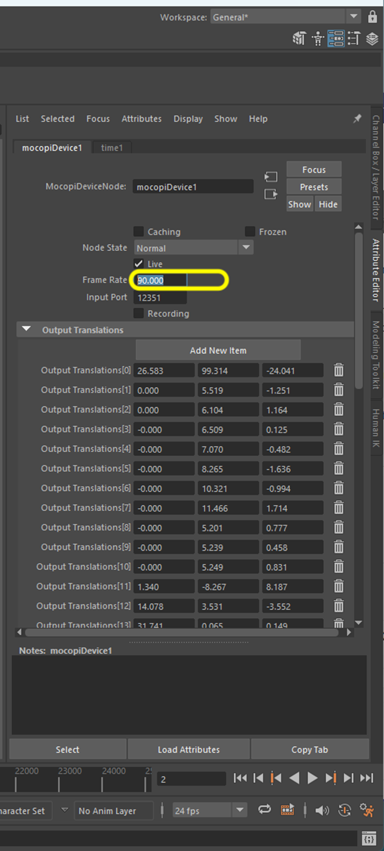Switch to the time1 tab
Viewport: 384px width, 851px height.
click(x=112, y=148)
